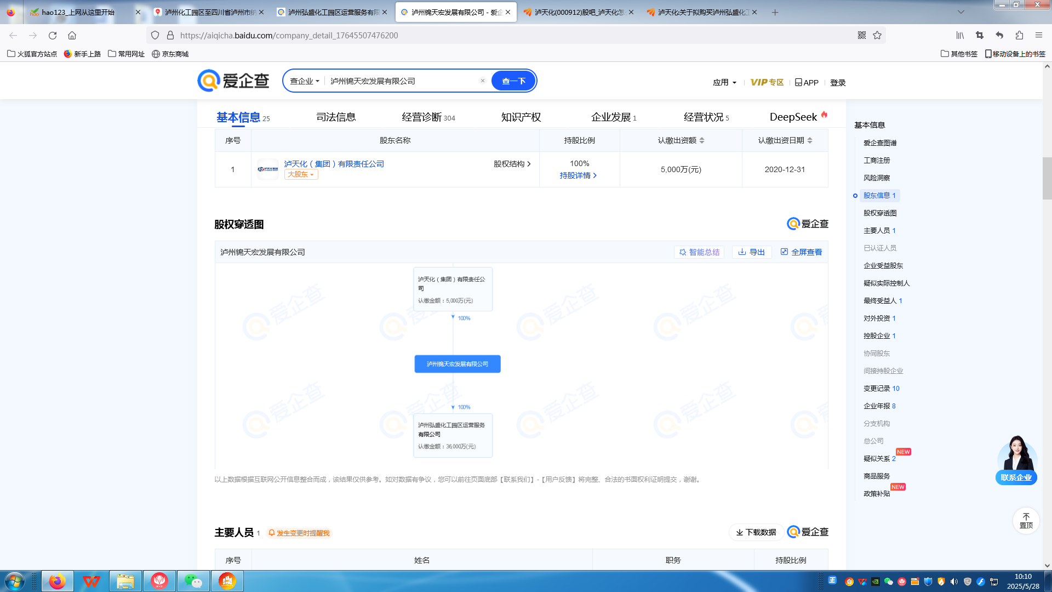Open the Windows Start button

click(x=14, y=581)
